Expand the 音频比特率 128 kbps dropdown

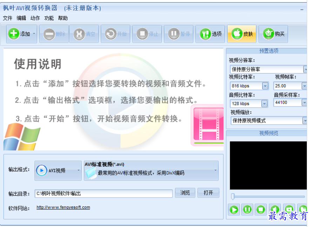[x=264, y=104]
